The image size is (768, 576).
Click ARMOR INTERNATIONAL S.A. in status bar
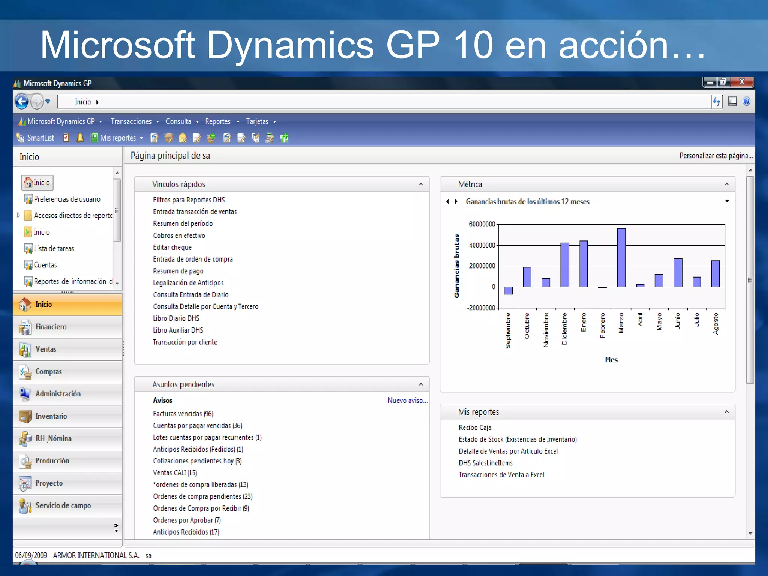[x=96, y=555]
